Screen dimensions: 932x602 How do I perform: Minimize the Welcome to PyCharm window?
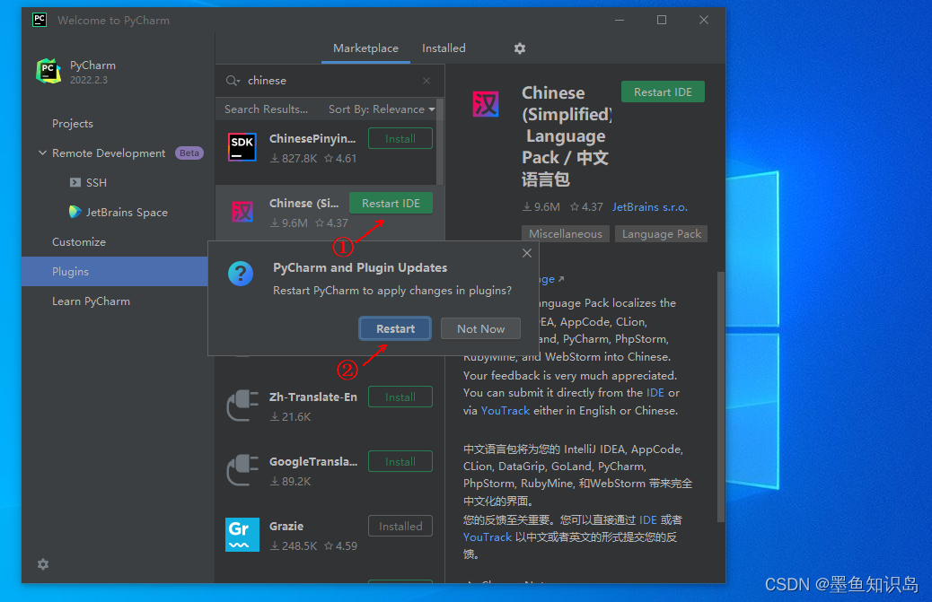coord(620,20)
